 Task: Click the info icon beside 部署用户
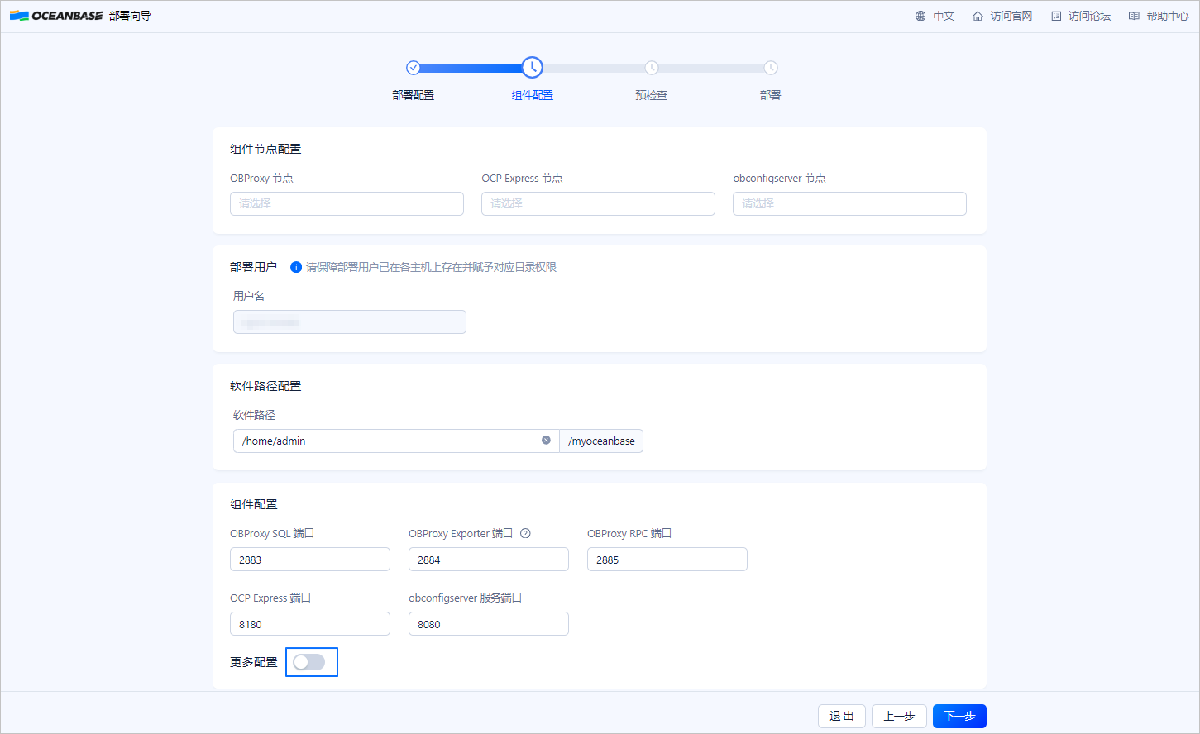(296, 267)
